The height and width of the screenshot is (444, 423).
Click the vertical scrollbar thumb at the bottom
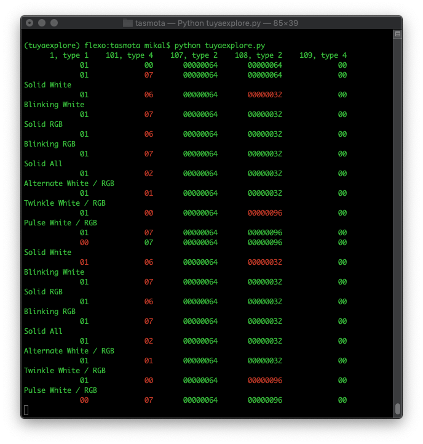coord(397,408)
